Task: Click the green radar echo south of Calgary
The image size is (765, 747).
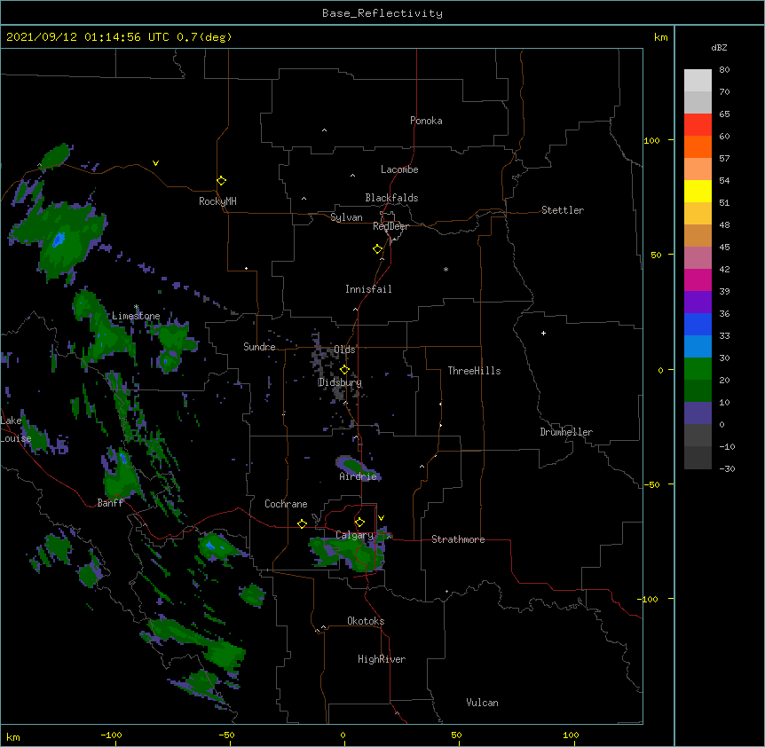Action: (x=348, y=551)
